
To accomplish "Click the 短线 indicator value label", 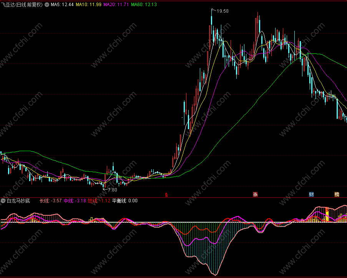I will point(99,201).
